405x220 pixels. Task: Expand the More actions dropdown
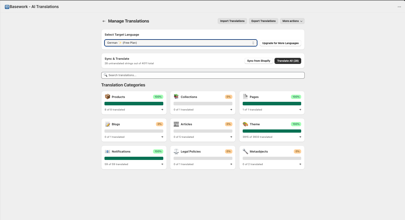point(292,21)
